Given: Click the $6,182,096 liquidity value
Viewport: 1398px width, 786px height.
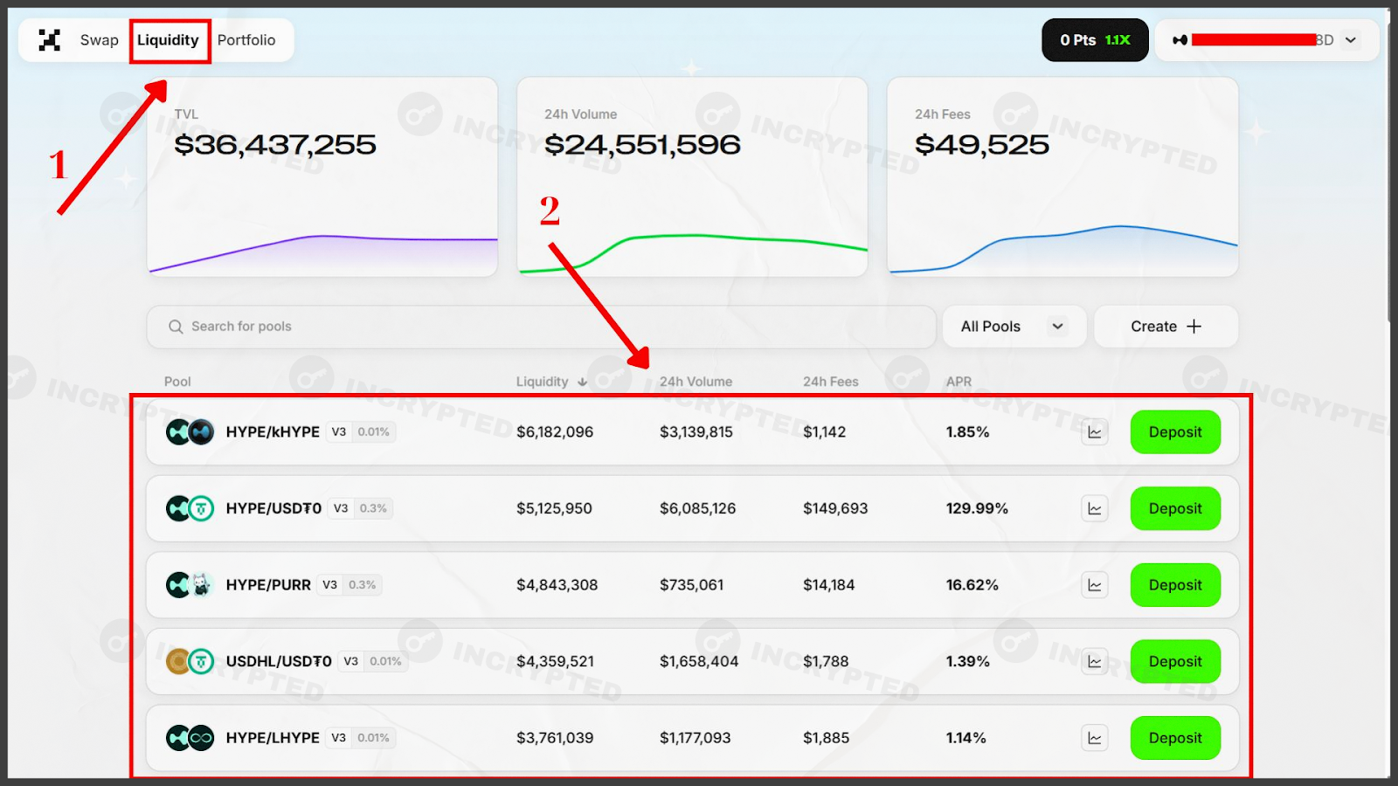Looking at the screenshot, I should [x=555, y=432].
